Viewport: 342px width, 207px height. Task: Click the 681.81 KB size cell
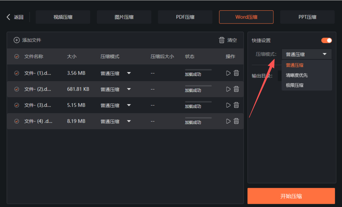pos(78,89)
